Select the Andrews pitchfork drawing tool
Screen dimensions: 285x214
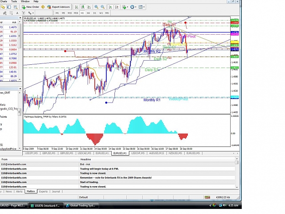coord(5,13)
